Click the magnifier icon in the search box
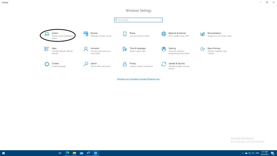Image resolution: width=277 pixels, height=156 pixels. tap(161, 20)
